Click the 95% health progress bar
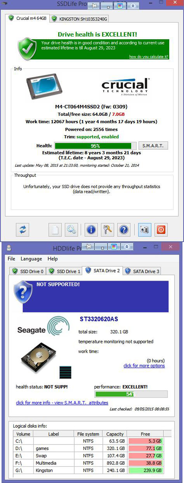The width and height of the screenshot is (184, 483). 95,146
